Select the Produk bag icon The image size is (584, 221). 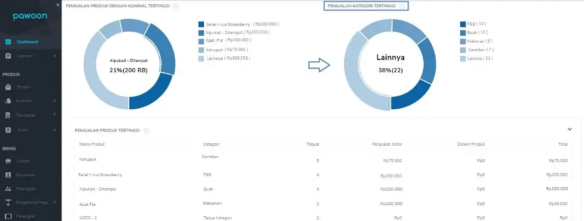tap(8, 87)
